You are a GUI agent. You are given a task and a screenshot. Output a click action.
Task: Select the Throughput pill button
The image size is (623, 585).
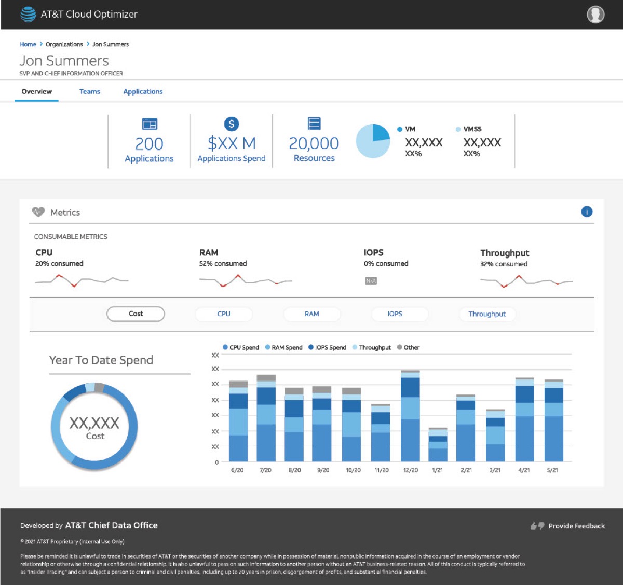[487, 314]
